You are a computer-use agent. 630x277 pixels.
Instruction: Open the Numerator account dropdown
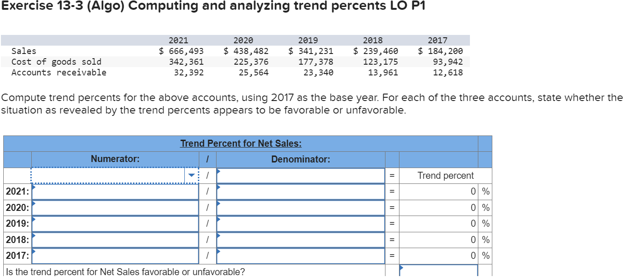coord(192,175)
